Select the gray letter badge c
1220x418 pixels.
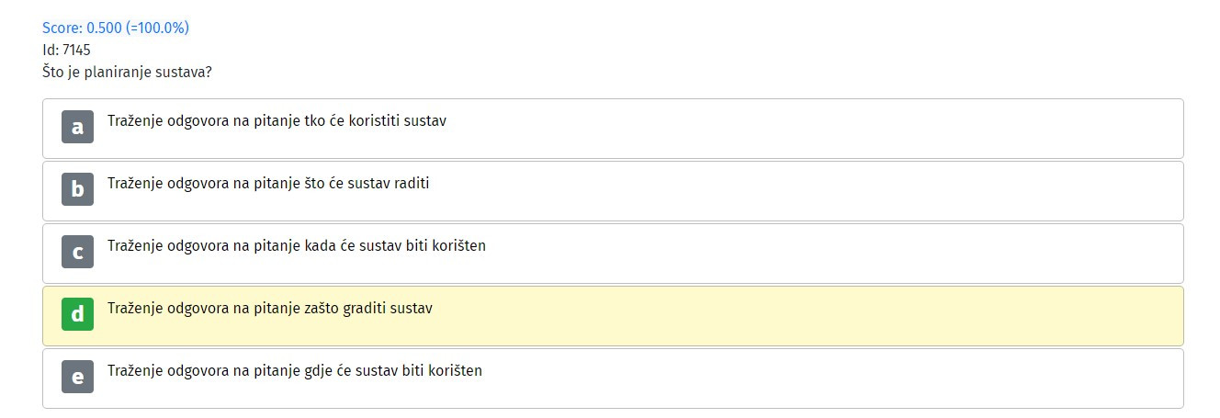pos(77,252)
